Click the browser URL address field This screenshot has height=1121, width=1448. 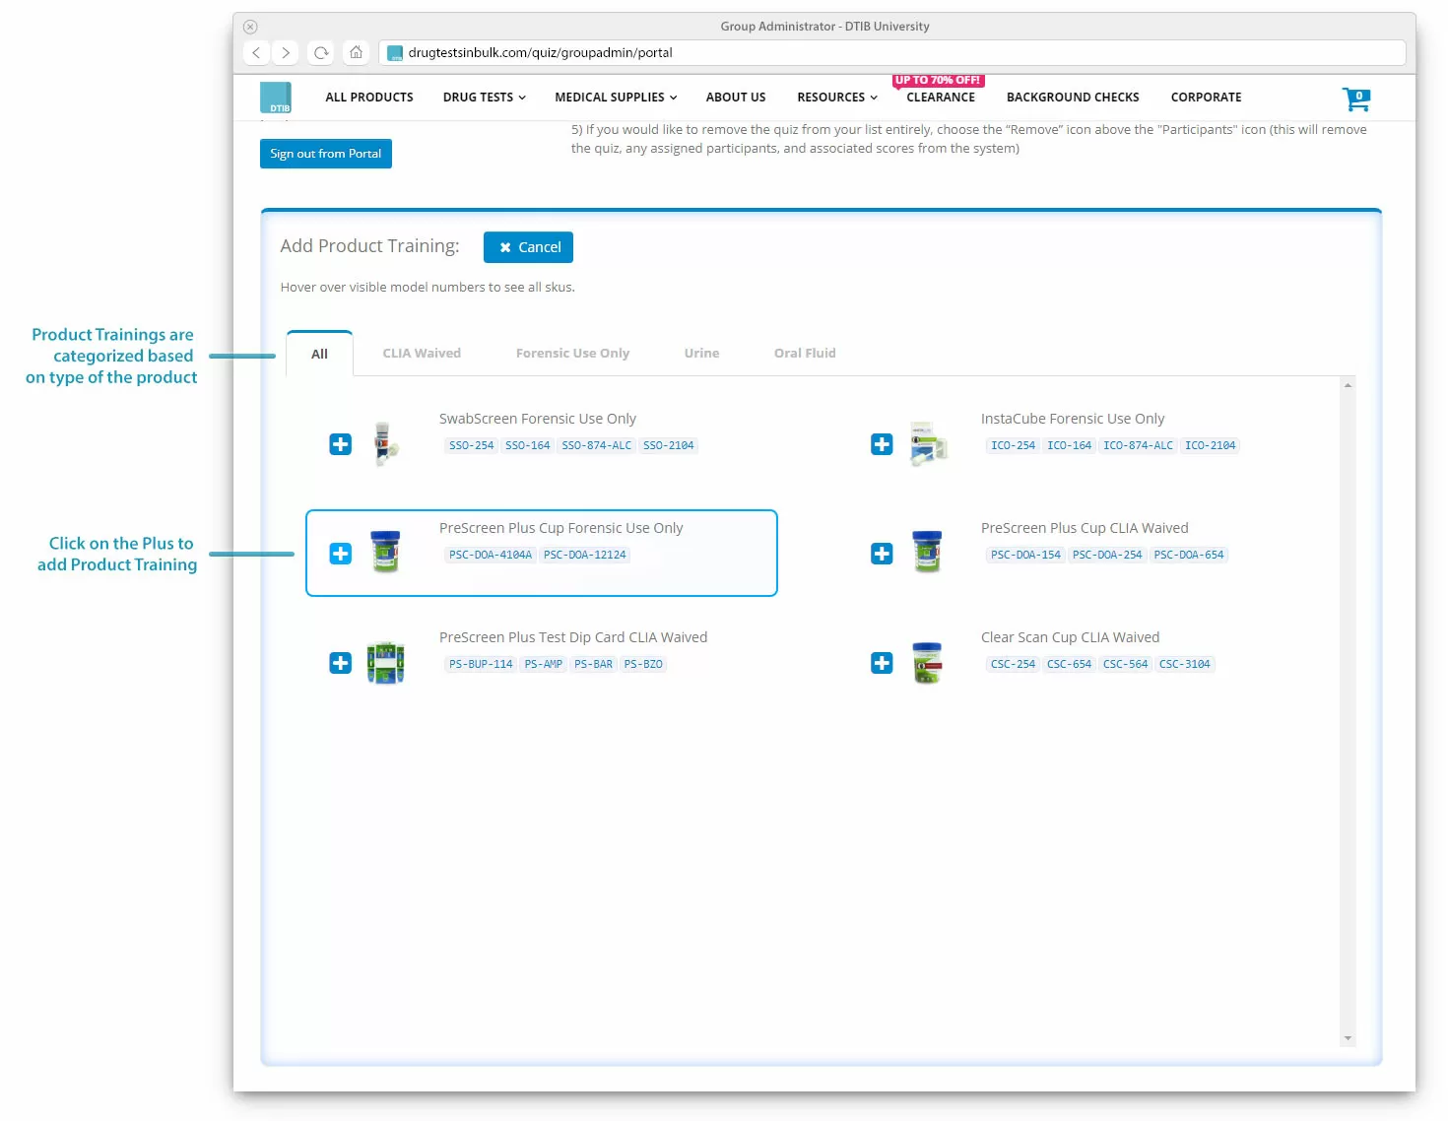click(x=887, y=53)
